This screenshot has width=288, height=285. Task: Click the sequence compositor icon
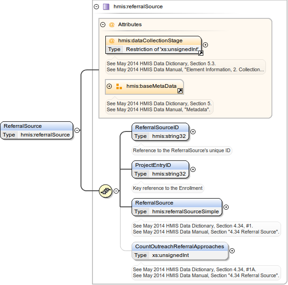click(106, 191)
